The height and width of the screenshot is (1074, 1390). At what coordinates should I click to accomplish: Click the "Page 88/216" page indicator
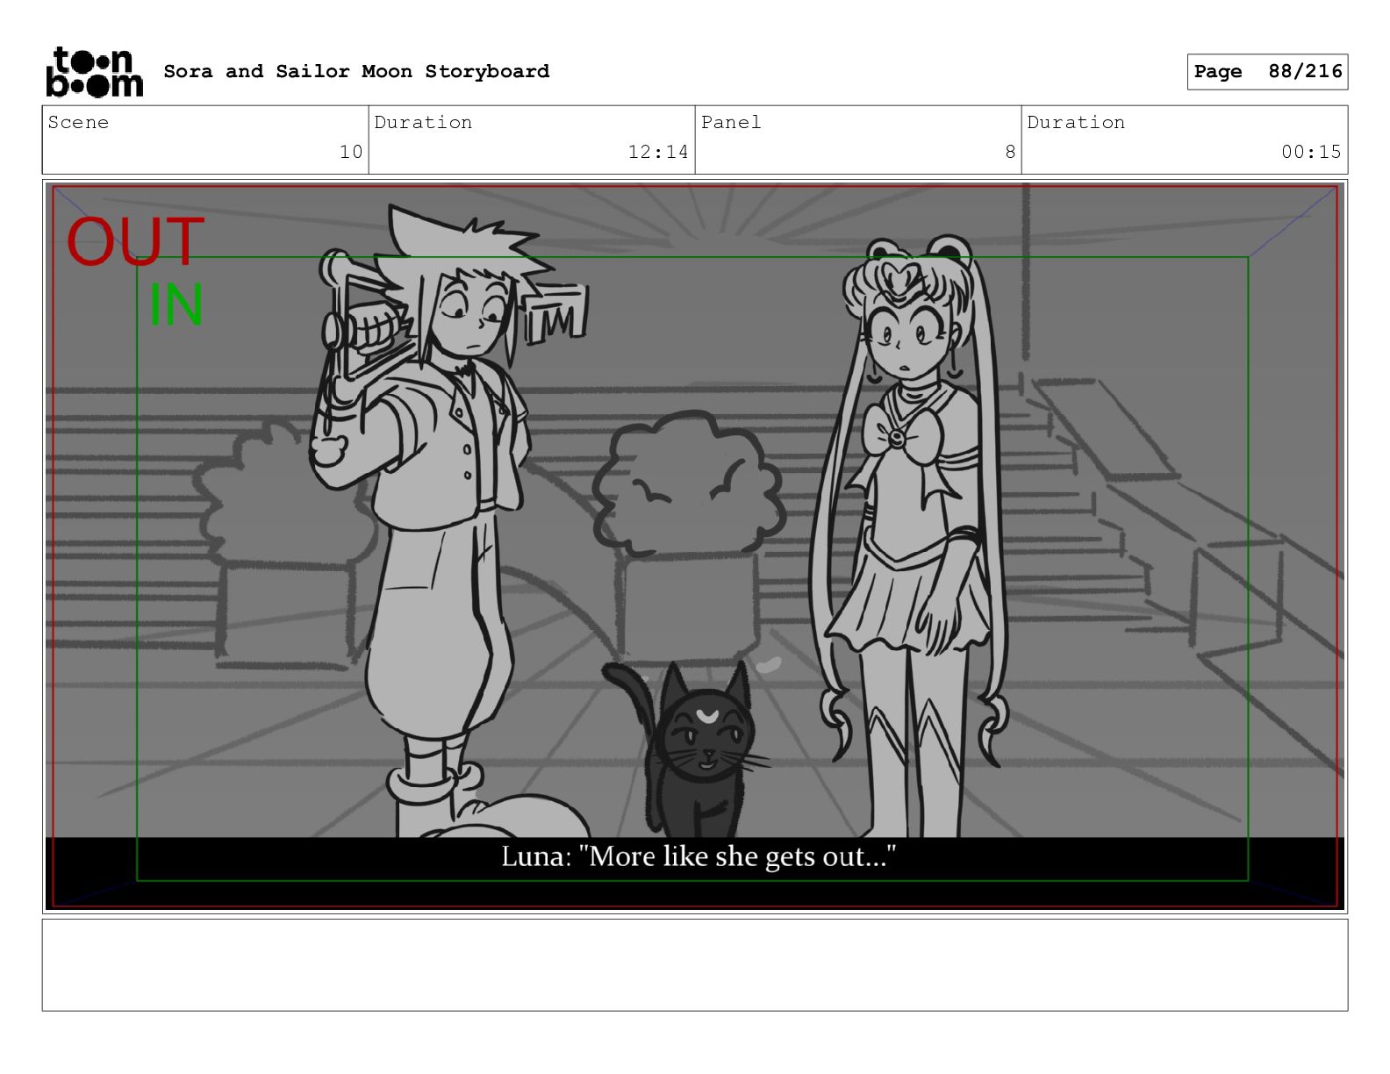[x=1267, y=71]
